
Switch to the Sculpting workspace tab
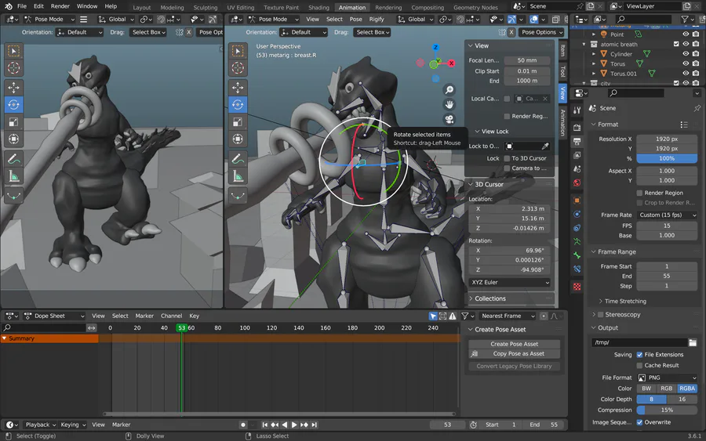(205, 7)
